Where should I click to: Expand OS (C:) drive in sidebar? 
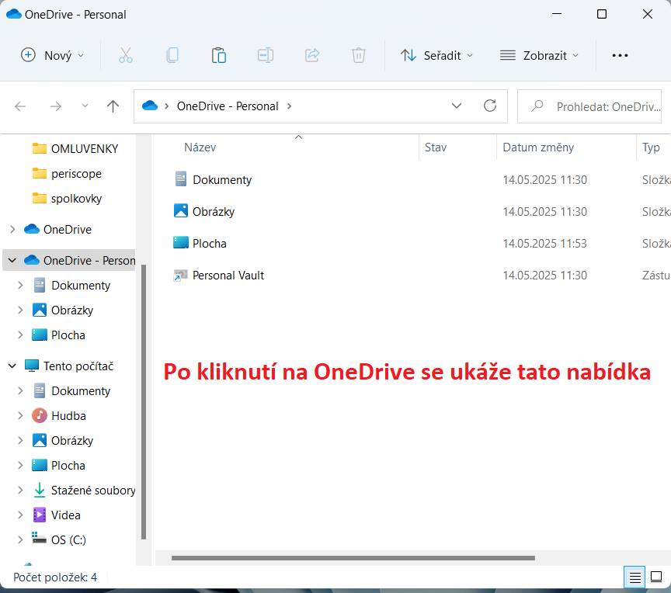point(20,539)
